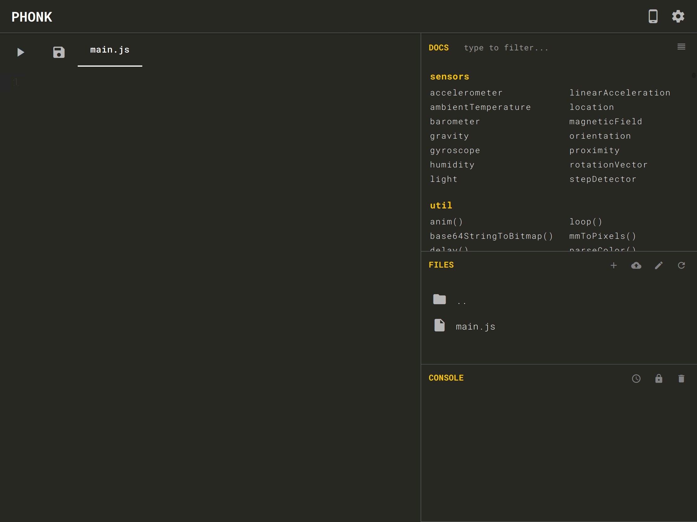The height and width of the screenshot is (522, 697).
Task: Open main.js in file list
Action: tap(475, 327)
